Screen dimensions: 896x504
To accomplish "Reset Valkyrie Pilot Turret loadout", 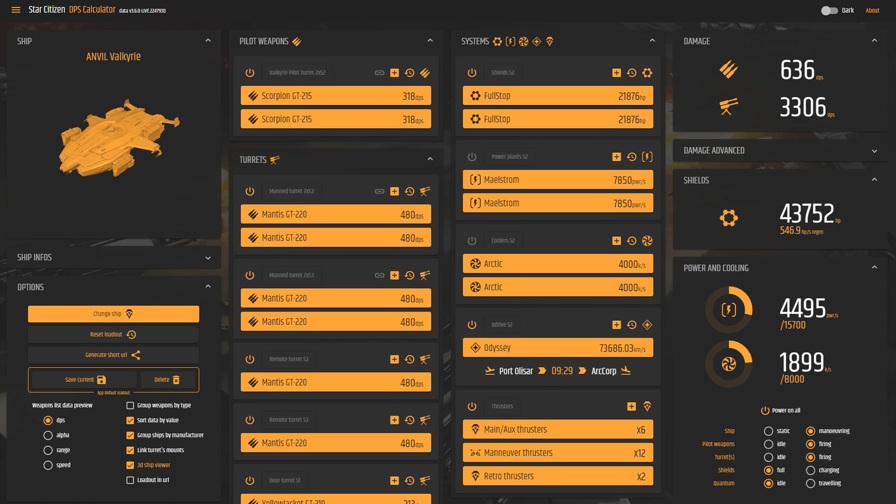I will pos(409,73).
